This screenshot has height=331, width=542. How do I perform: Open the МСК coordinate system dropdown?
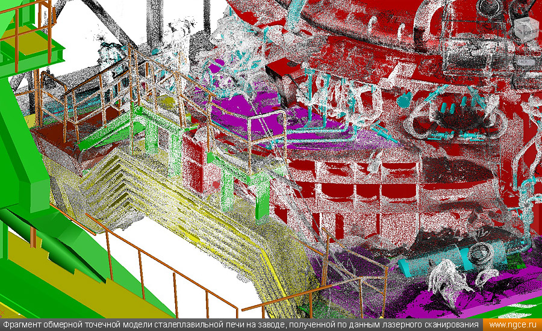pos(525,62)
